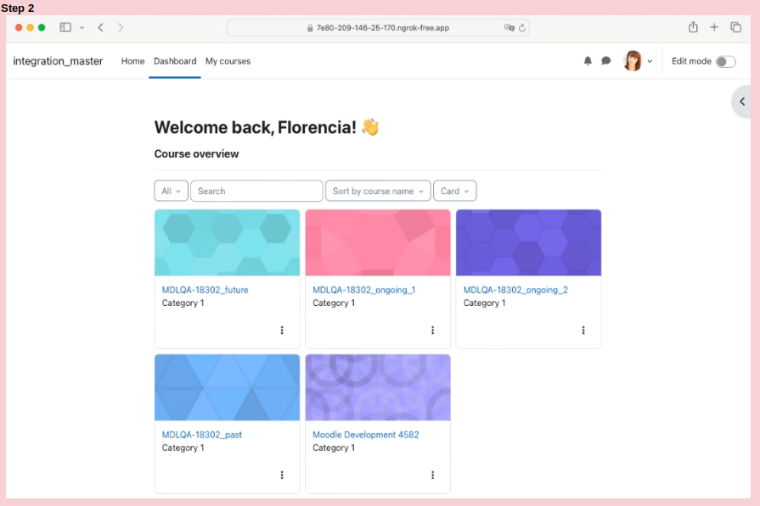The width and height of the screenshot is (760, 506).
Task: Open the Card view dropdown
Action: (x=454, y=191)
